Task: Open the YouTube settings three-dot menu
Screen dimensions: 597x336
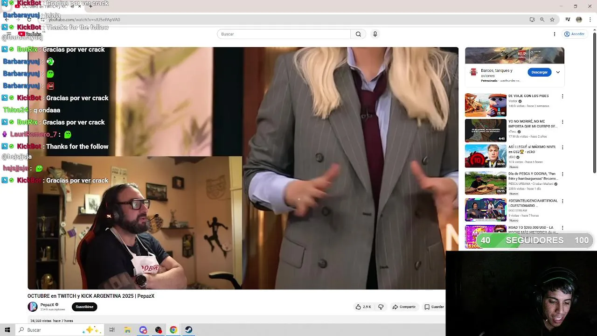Action: (x=555, y=34)
